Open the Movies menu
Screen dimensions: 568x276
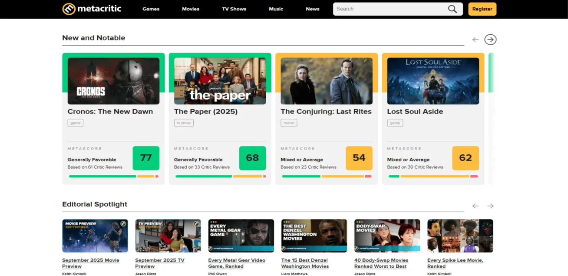point(191,9)
